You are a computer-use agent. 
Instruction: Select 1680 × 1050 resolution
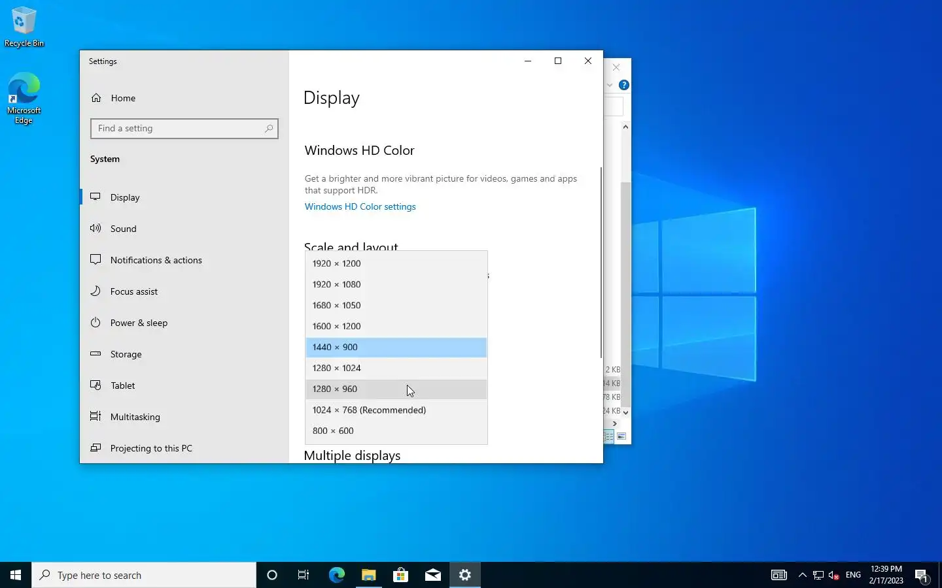tap(396, 305)
